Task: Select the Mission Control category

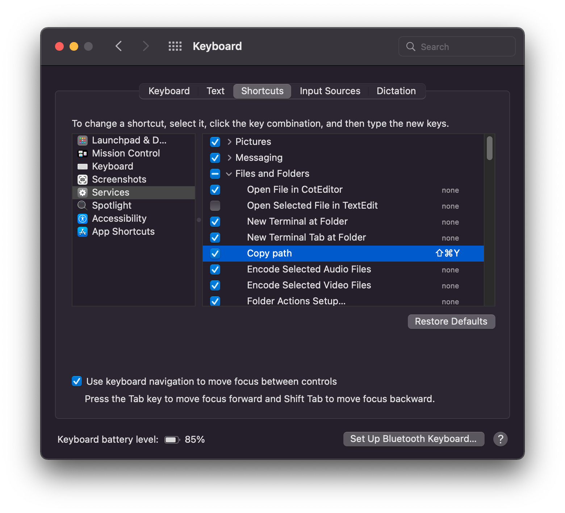Action: (134, 154)
